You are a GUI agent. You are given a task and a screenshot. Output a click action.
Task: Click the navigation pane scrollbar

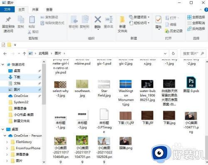pos(44,84)
